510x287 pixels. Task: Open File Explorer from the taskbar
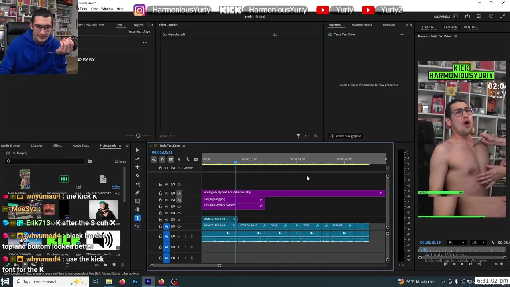click(x=109, y=282)
